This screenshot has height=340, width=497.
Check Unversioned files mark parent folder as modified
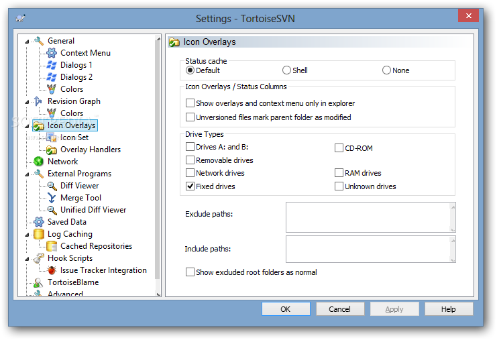(190, 117)
